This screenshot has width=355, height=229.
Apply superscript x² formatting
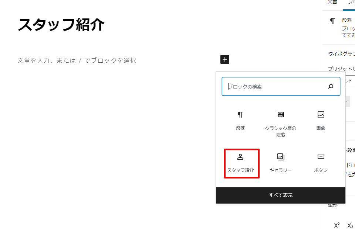pyautogui.click(x=337, y=225)
